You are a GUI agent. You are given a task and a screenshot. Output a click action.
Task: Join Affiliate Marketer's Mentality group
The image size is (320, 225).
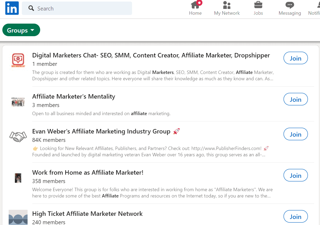click(296, 99)
